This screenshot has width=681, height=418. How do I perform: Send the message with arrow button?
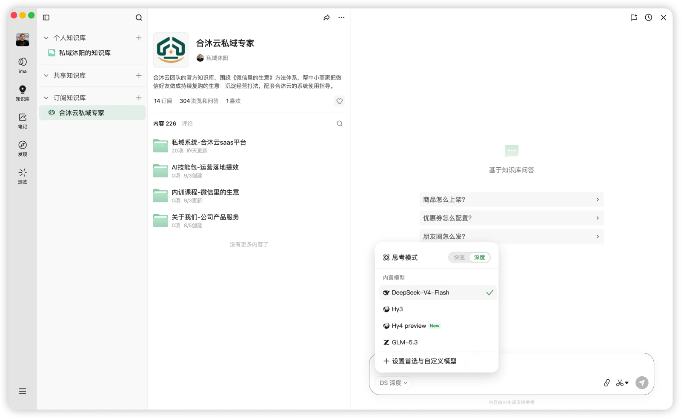642,383
